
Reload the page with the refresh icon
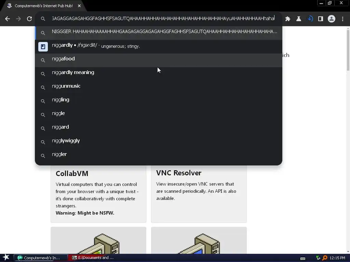29,19
